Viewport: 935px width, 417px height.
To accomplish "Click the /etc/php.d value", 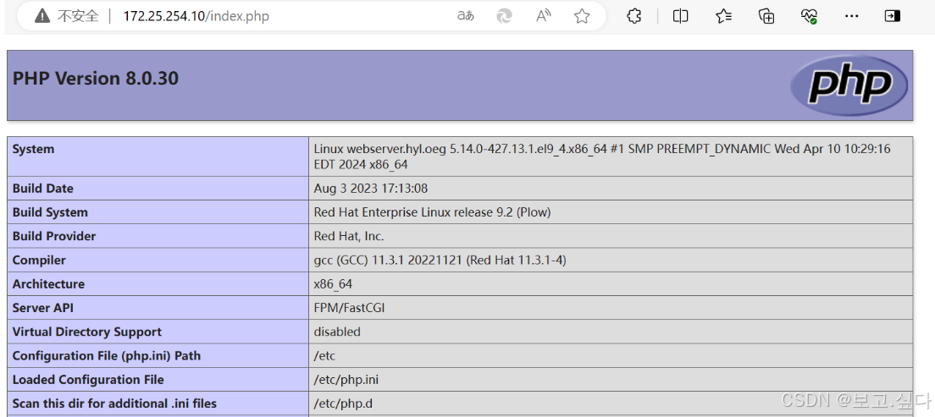I will (x=344, y=403).
